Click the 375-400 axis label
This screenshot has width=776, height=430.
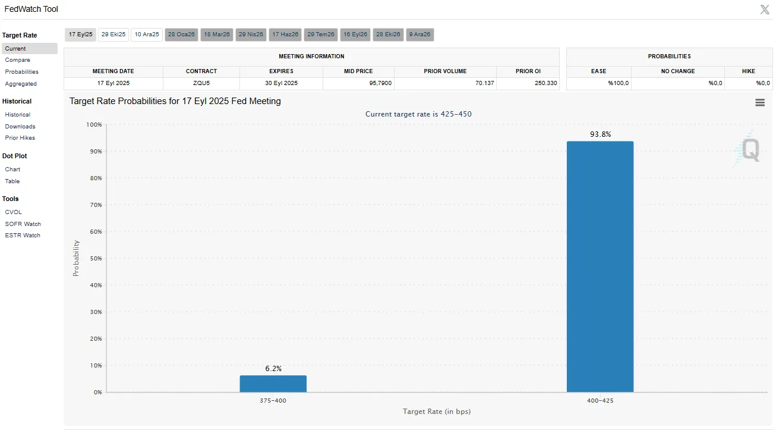coord(273,401)
